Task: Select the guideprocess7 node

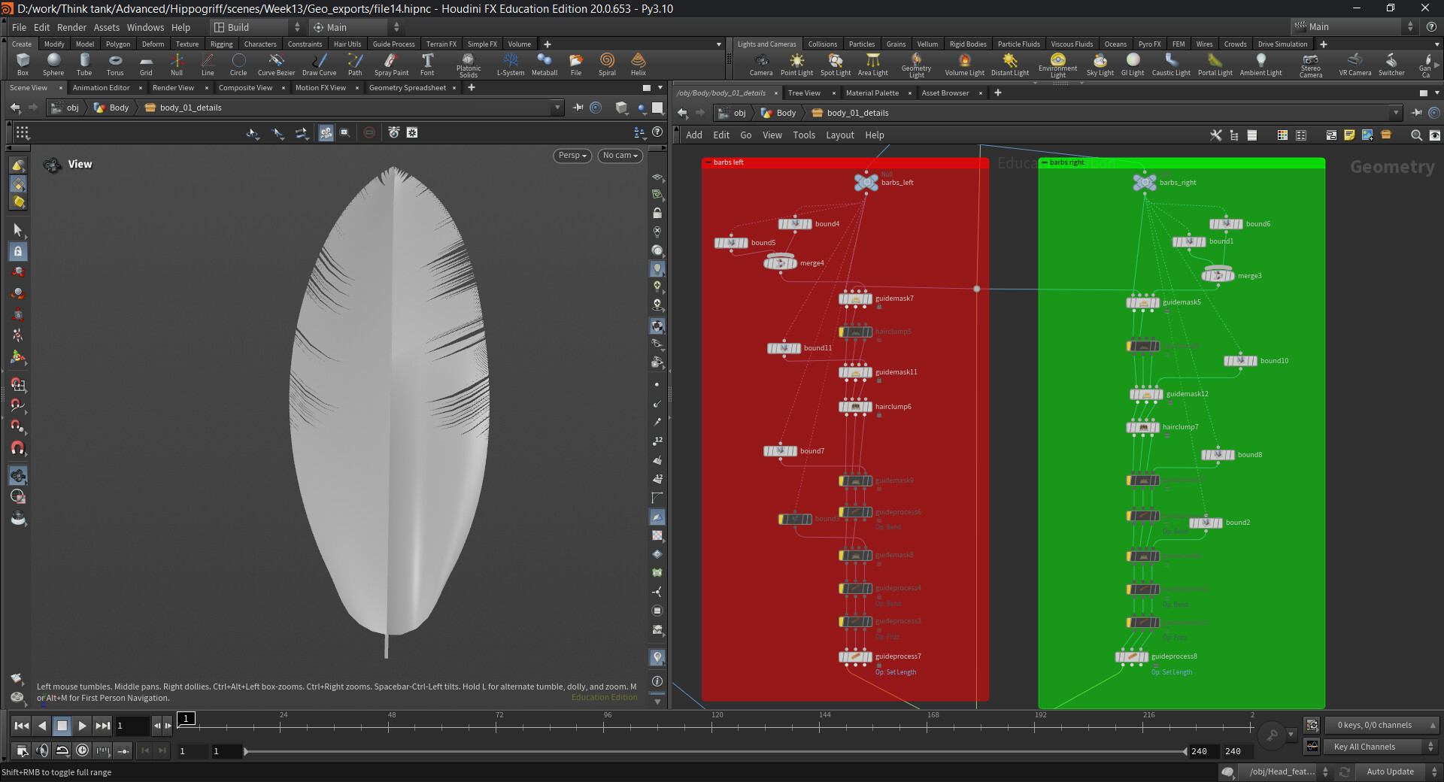Action: tap(855, 657)
